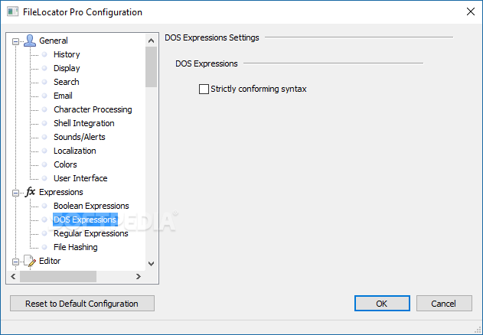This screenshot has height=335, width=483.
Task: Select Email settings item
Action: pyautogui.click(x=63, y=96)
